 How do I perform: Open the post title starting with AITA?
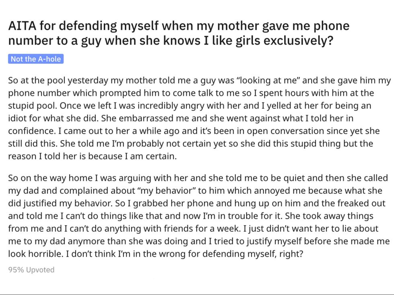click(x=179, y=34)
